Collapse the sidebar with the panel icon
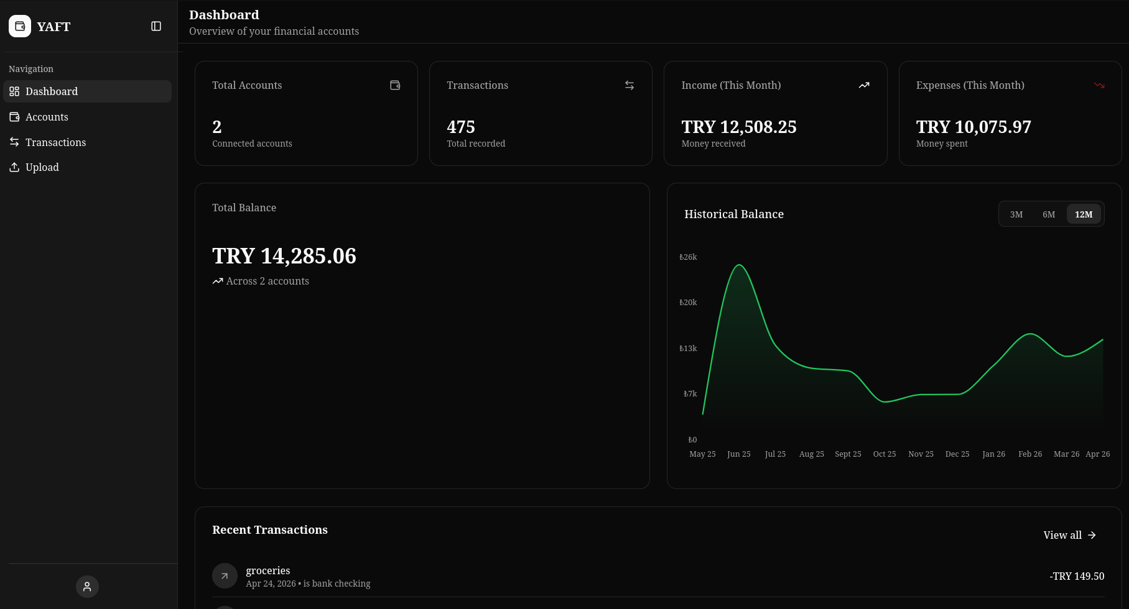 156,26
